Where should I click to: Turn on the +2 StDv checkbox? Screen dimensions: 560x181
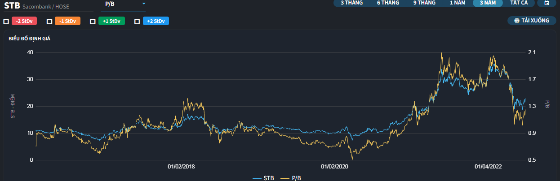point(137,22)
